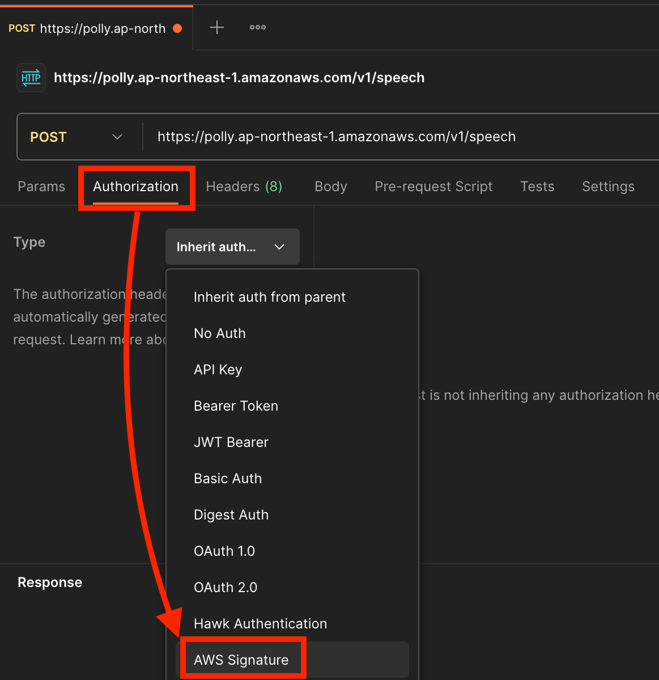Choose Inherit auth from parent option
This screenshot has height=680, width=659.
(x=292, y=297)
